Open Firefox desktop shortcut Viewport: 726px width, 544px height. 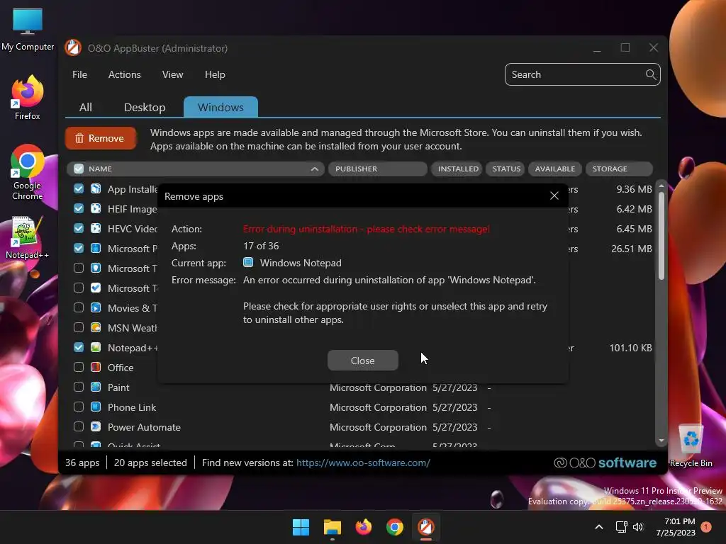tap(28, 98)
